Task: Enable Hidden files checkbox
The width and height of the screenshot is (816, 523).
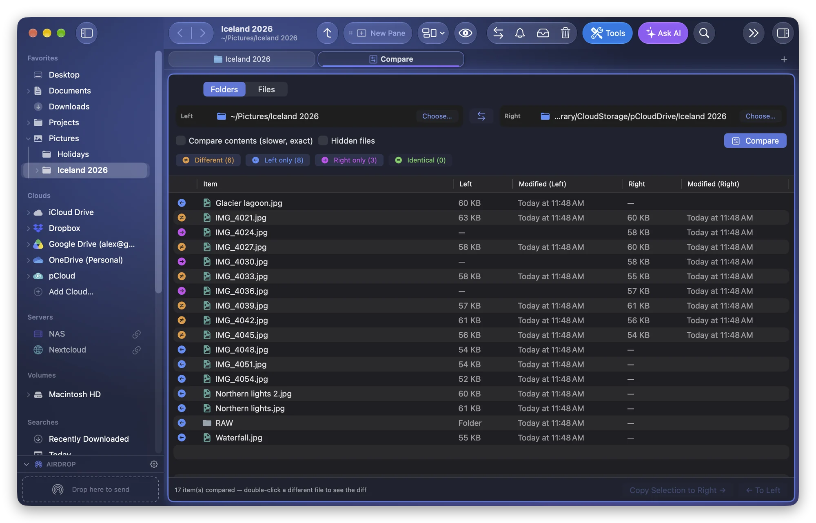Action: 323,141
